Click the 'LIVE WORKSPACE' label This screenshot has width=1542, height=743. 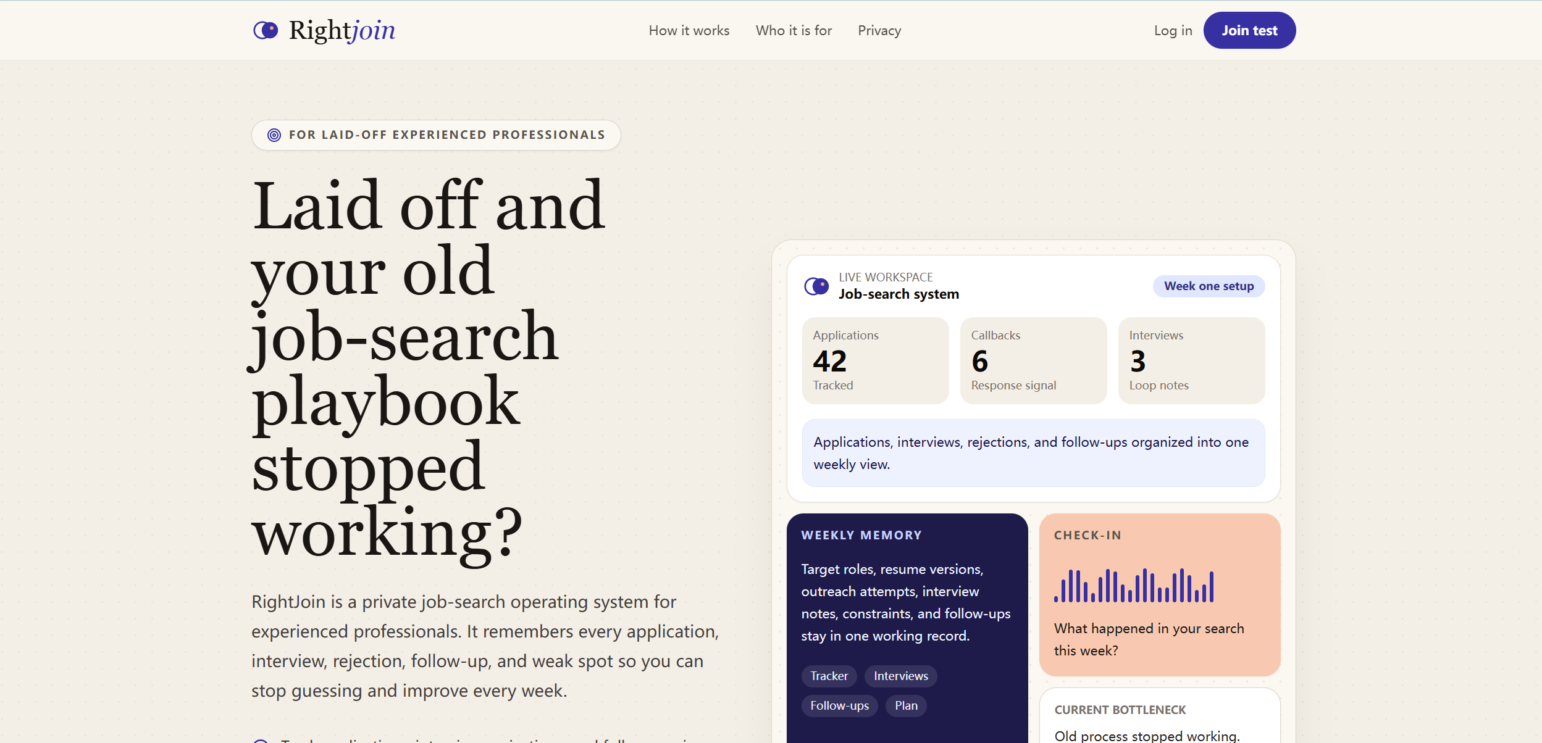[886, 278]
